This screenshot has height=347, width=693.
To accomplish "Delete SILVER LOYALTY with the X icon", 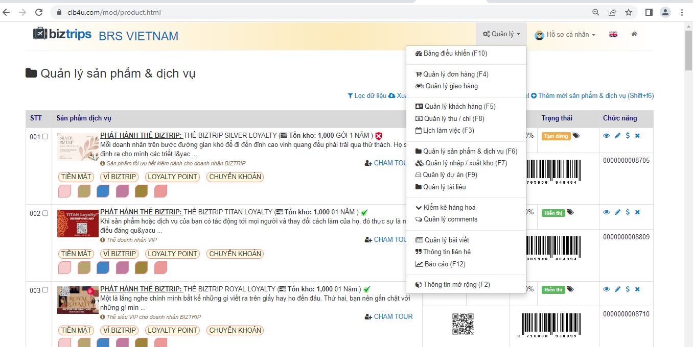I will pyautogui.click(x=637, y=136).
